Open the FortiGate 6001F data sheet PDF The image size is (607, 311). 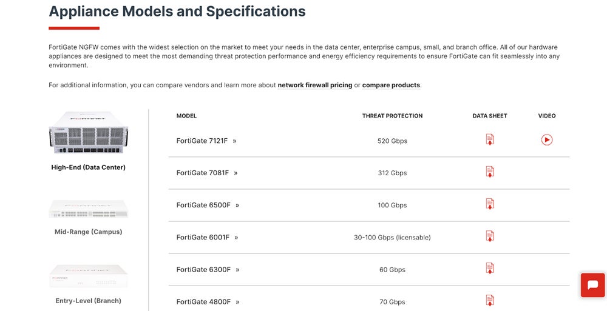[x=490, y=236]
